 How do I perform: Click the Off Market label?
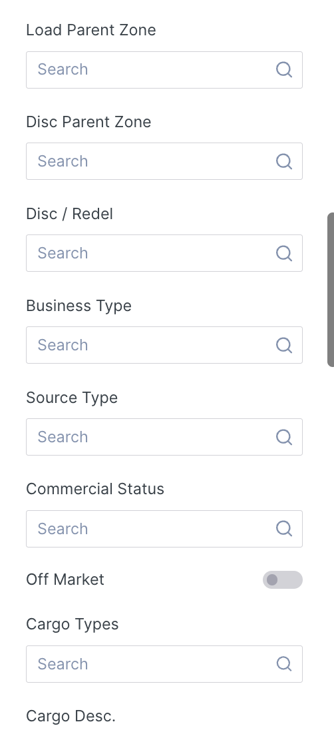[65, 579]
